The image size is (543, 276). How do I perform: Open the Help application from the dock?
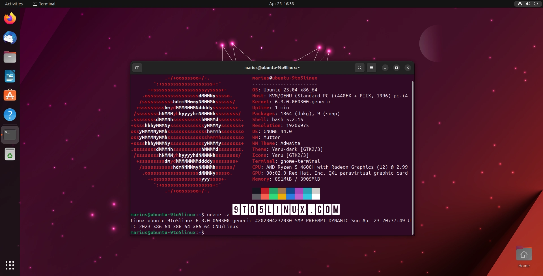10,115
